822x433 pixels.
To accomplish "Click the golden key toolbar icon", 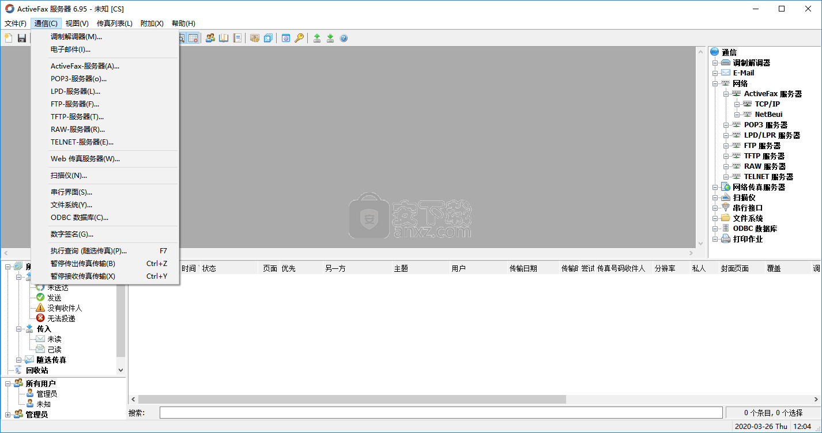I will 299,38.
